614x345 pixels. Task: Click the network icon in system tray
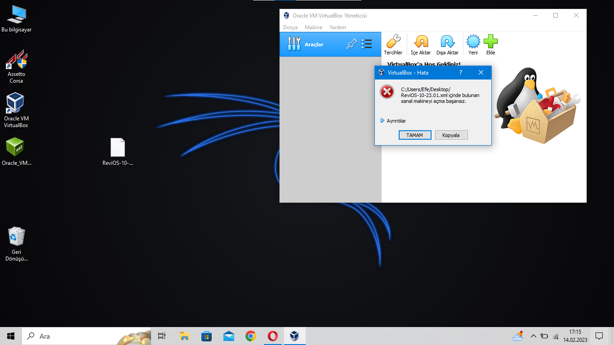pyautogui.click(x=556, y=336)
